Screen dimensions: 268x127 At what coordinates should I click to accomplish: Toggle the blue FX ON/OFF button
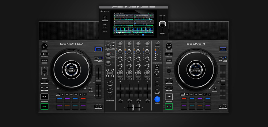point(157,99)
